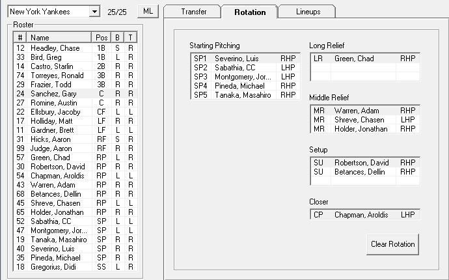Select SP1 Severino, Luis in Starting Pitching

[x=245, y=59]
